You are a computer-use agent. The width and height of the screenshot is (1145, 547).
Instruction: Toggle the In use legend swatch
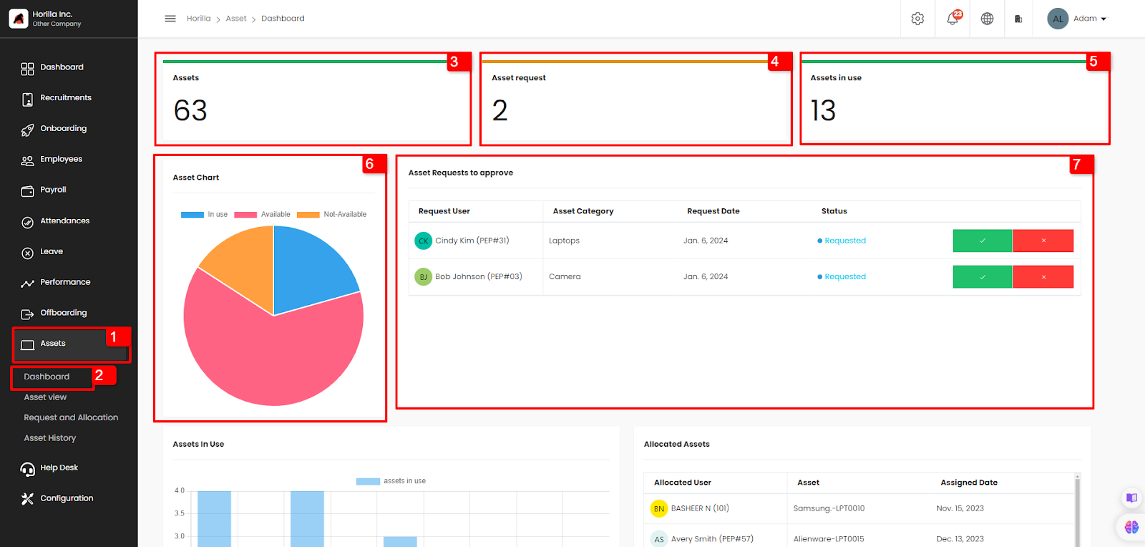(x=193, y=215)
